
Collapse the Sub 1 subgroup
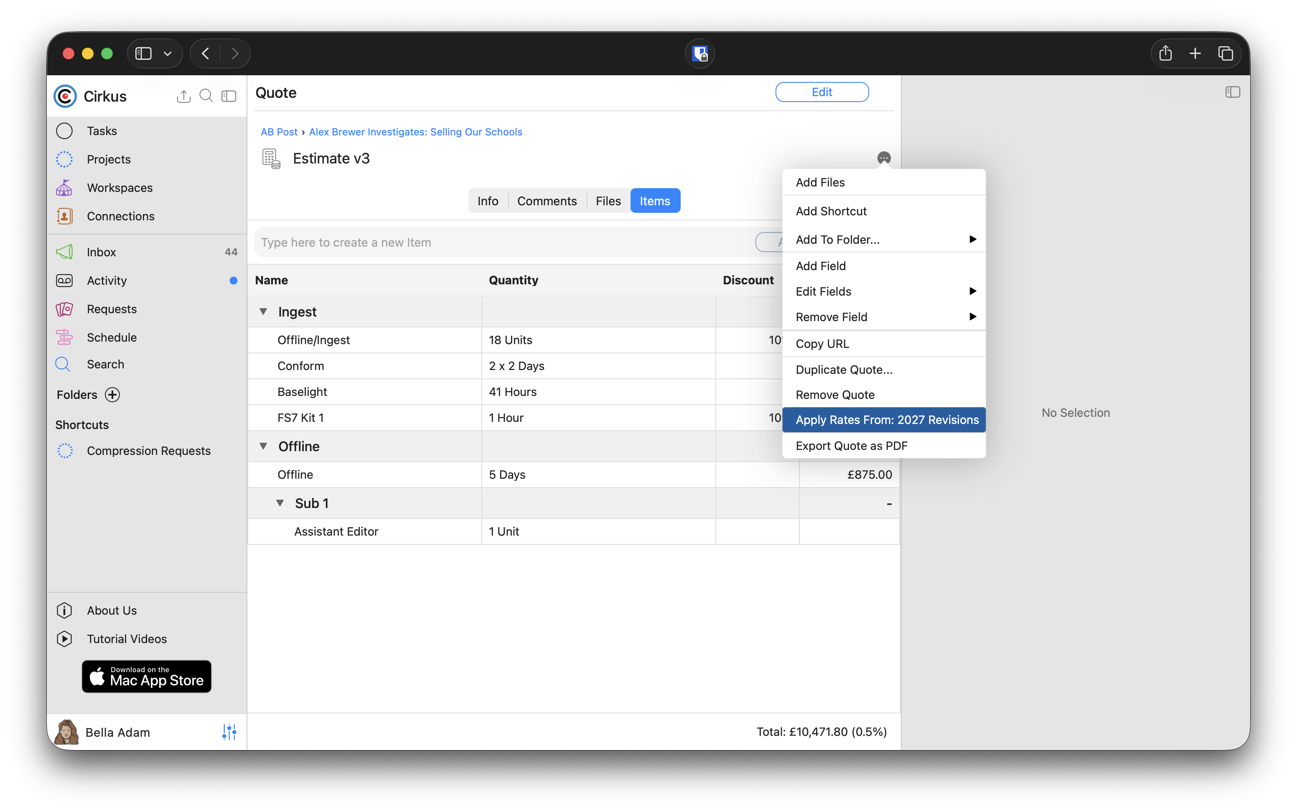tap(280, 503)
